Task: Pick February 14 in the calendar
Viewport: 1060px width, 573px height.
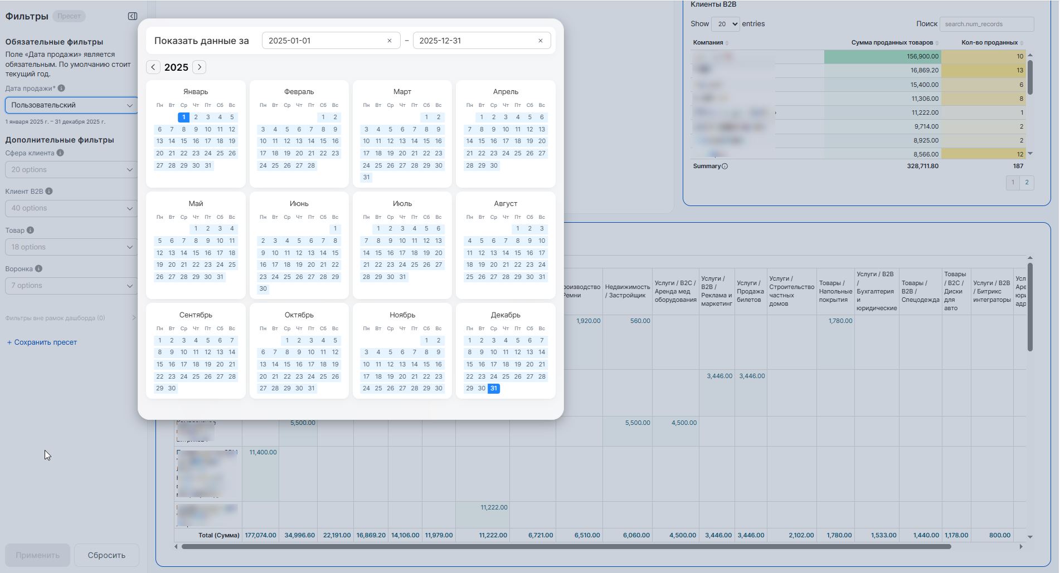Action: pyautogui.click(x=311, y=141)
